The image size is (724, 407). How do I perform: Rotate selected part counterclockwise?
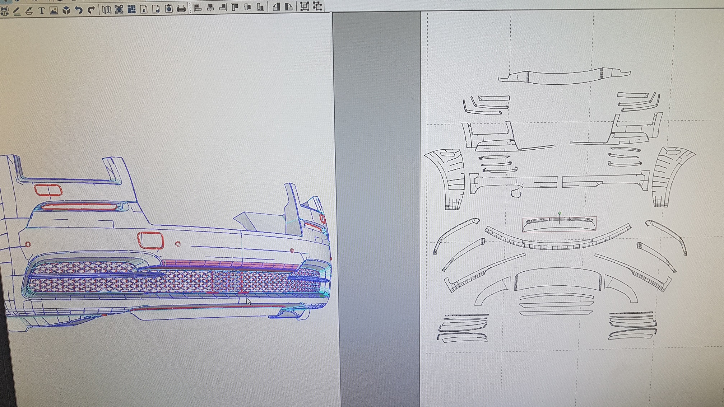click(276, 6)
